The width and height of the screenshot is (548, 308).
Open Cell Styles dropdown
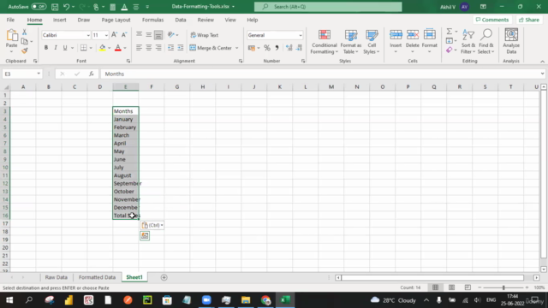click(372, 41)
